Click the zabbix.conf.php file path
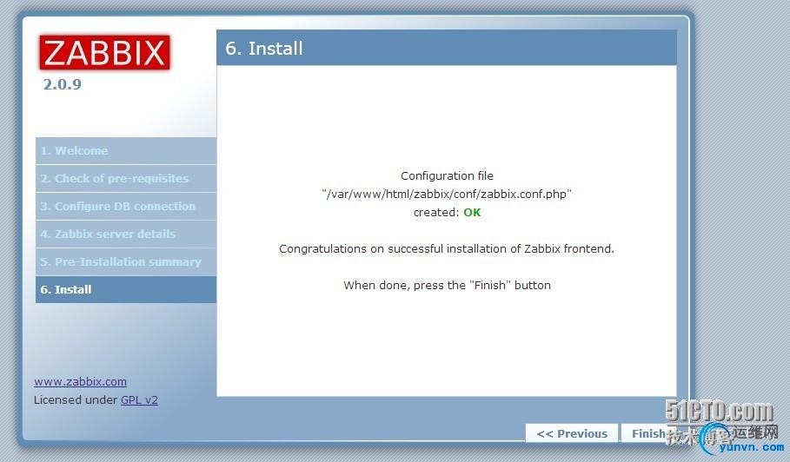The image size is (790, 462). (x=447, y=194)
